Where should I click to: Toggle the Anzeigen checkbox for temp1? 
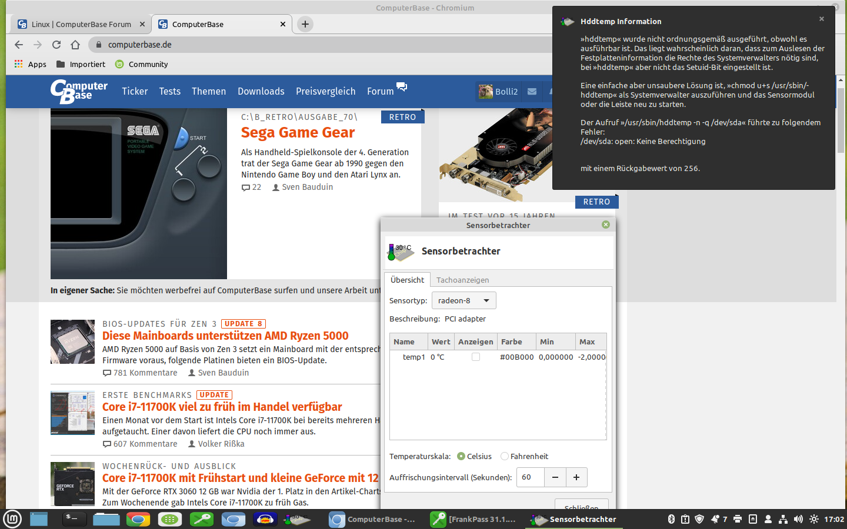(x=476, y=357)
